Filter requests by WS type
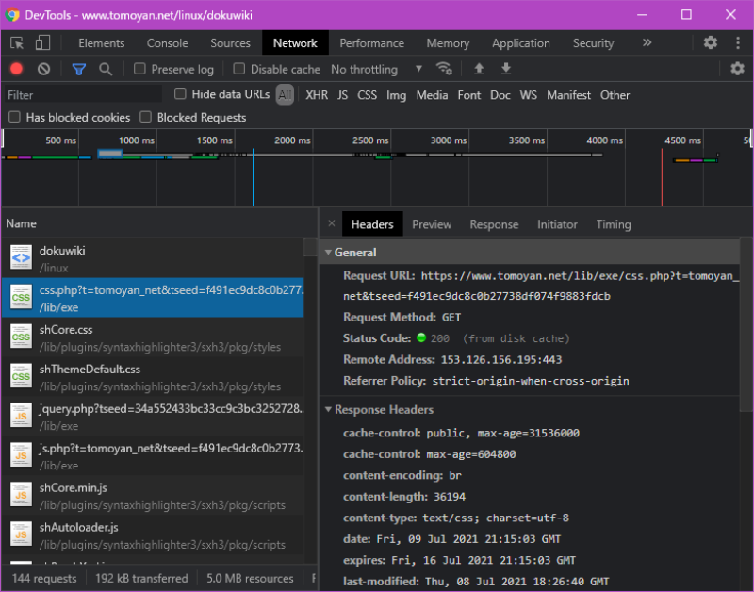Image resolution: width=754 pixels, height=592 pixels. tap(528, 95)
